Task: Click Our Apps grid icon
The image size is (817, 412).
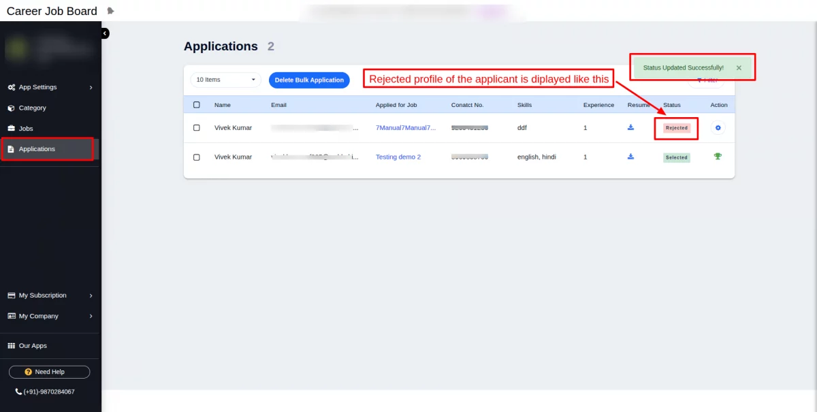Action: pyautogui.click(x=11, y=346)
